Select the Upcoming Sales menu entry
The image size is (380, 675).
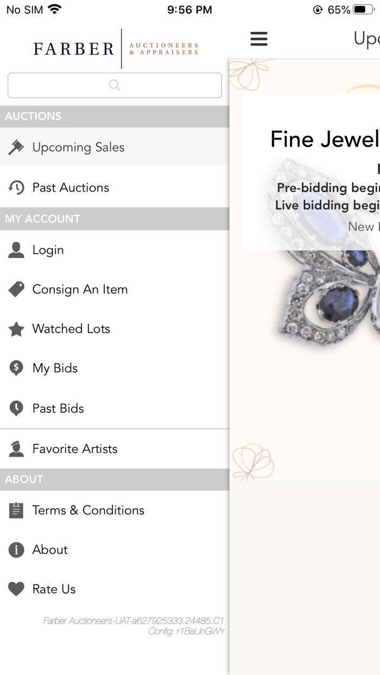[78, 147]
